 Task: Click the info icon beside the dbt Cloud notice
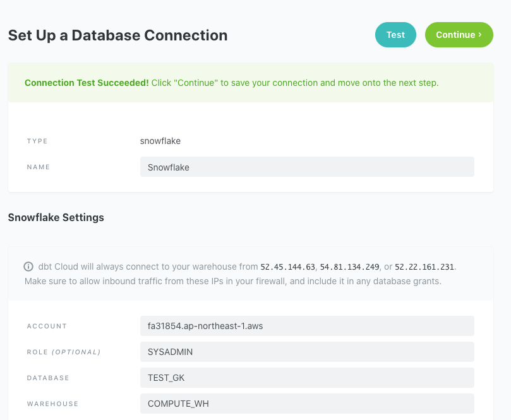click(28, 267)
